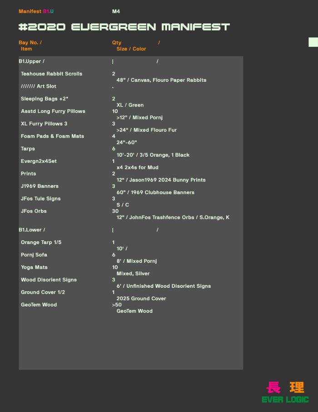Screen dimensions: 318x412
Task: Click the Ever Logic logo
Action: click(285, 392)
